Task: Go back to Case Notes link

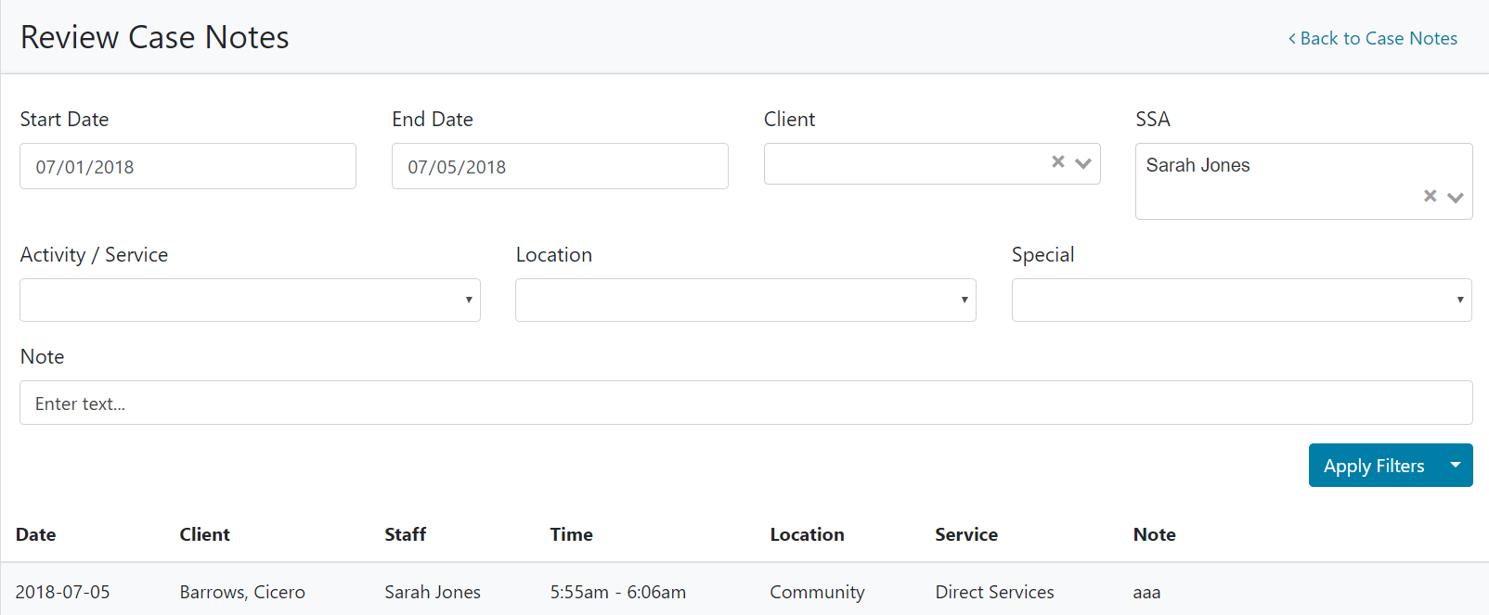Action: 1372,38
